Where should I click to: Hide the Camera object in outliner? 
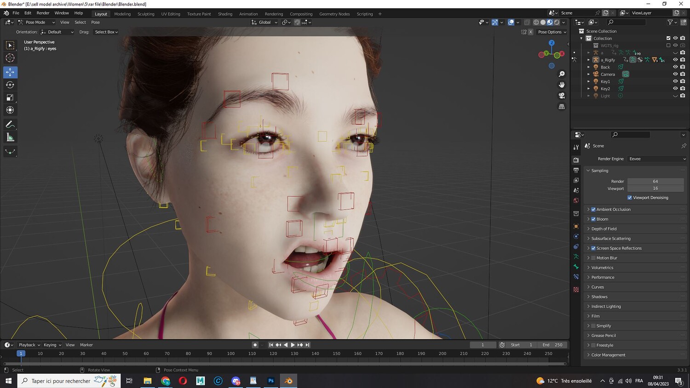(x=675, y=74)
